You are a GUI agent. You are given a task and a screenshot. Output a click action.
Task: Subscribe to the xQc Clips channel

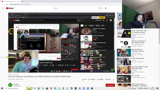110,85
